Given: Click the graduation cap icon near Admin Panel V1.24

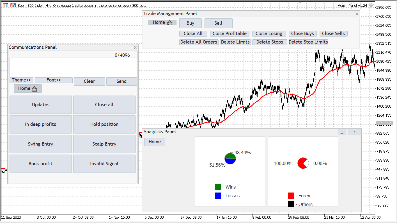Looking at the screenshot, I should pyautogui.click(x=371, y=5).
